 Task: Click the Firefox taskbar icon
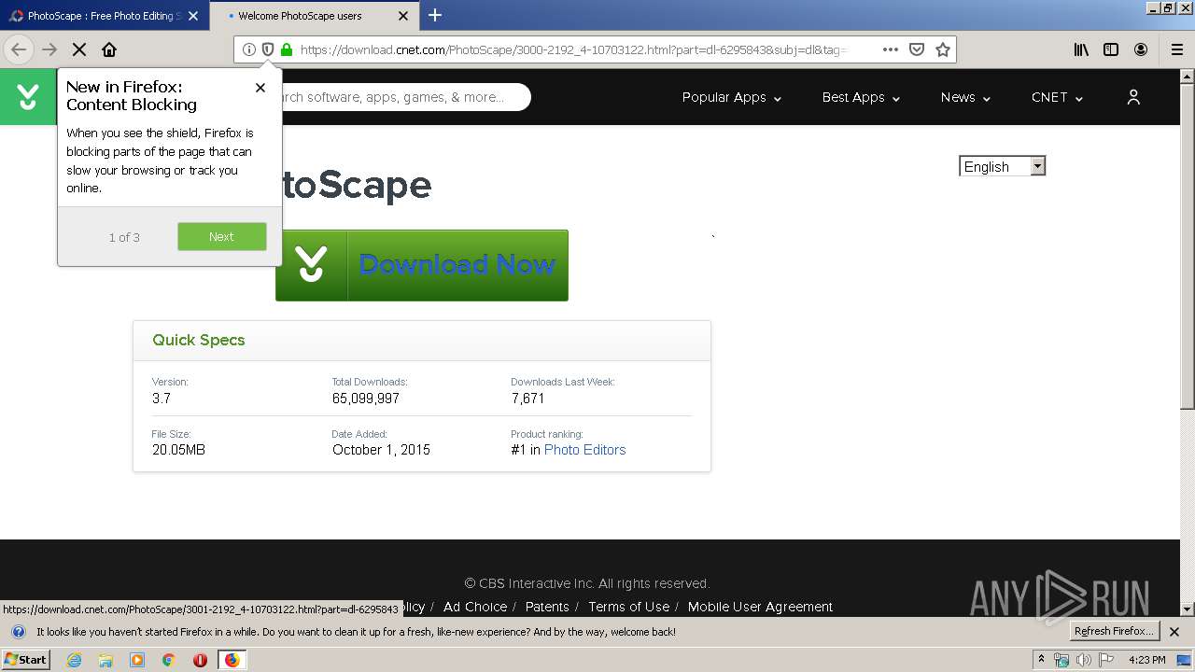point(232,660)
